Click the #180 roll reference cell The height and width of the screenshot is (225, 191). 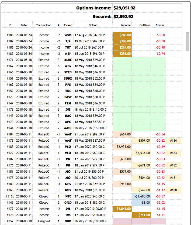173,190
